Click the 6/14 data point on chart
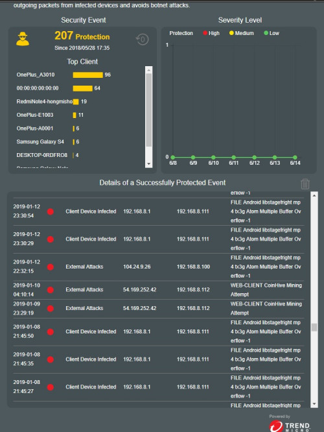324x432 pixels. (295, 158)
